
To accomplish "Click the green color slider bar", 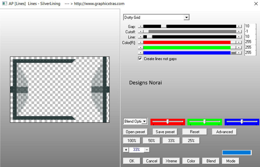I will pyautogui.click(x=190, y=48).
